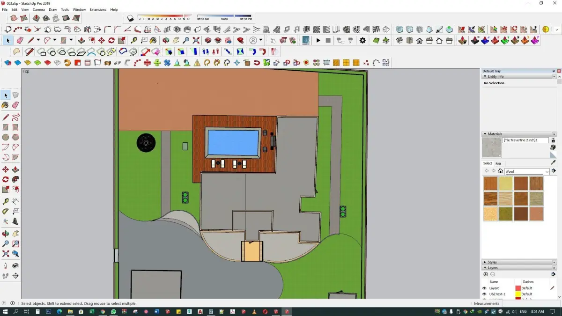This screenshot has height=316, width=562.
Task: Go to materials home In Model button
Action: click(x=500, y=171)
